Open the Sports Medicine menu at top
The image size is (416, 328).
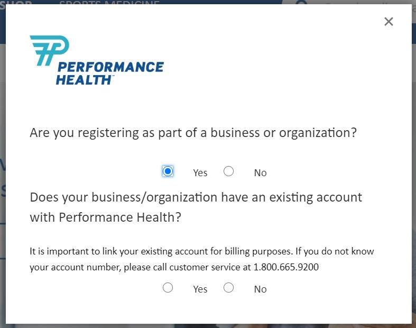[109, 3]
